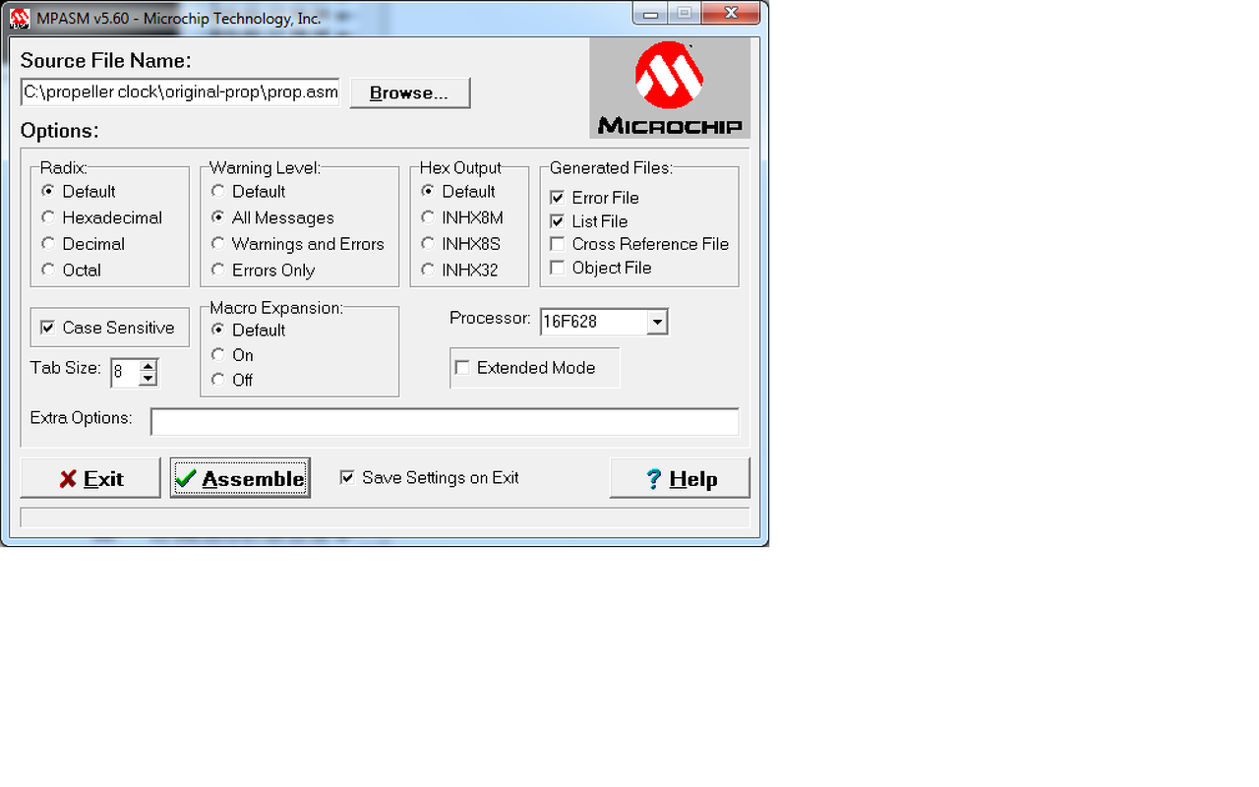This screenshot has height=787, width=1259.
Task: Open the Help button
Action: click(680, 478)
